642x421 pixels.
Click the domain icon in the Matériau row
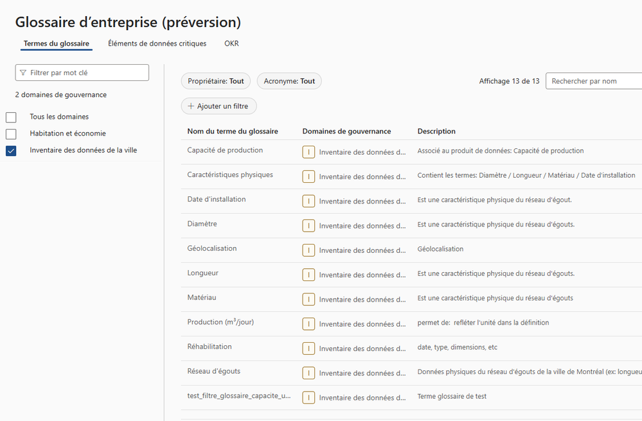click(308, 299)
